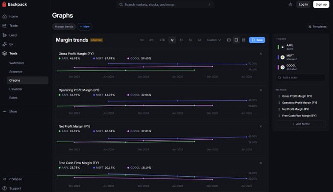Click MSFT 67.94% legend in Gross Profit Margin
Viewport: 333px width, 192px height.
click(104, 58)
